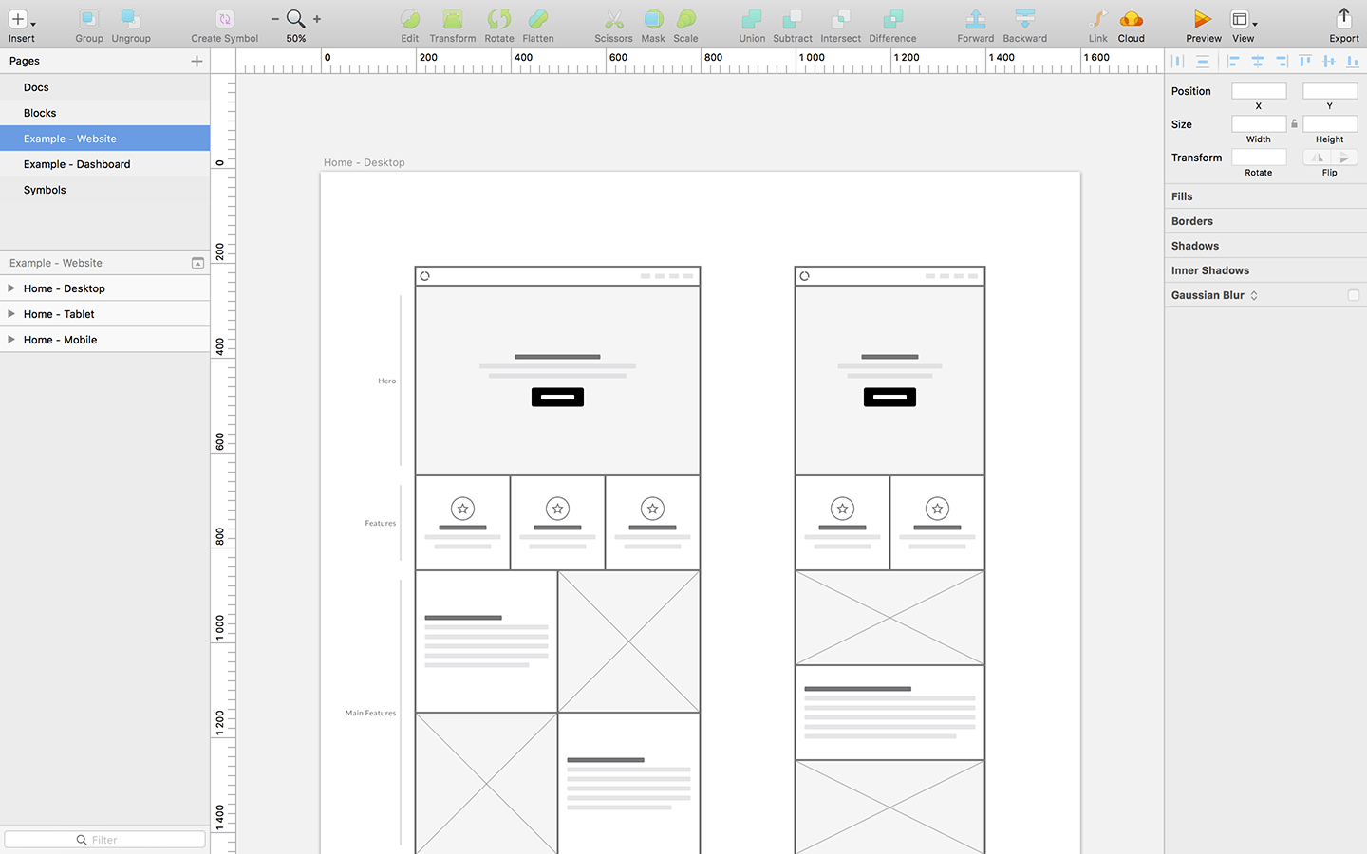This screenshot has height=854, width=1367.
Task: Toggle the size proportions lock
Action: (x=1294, y=124)
